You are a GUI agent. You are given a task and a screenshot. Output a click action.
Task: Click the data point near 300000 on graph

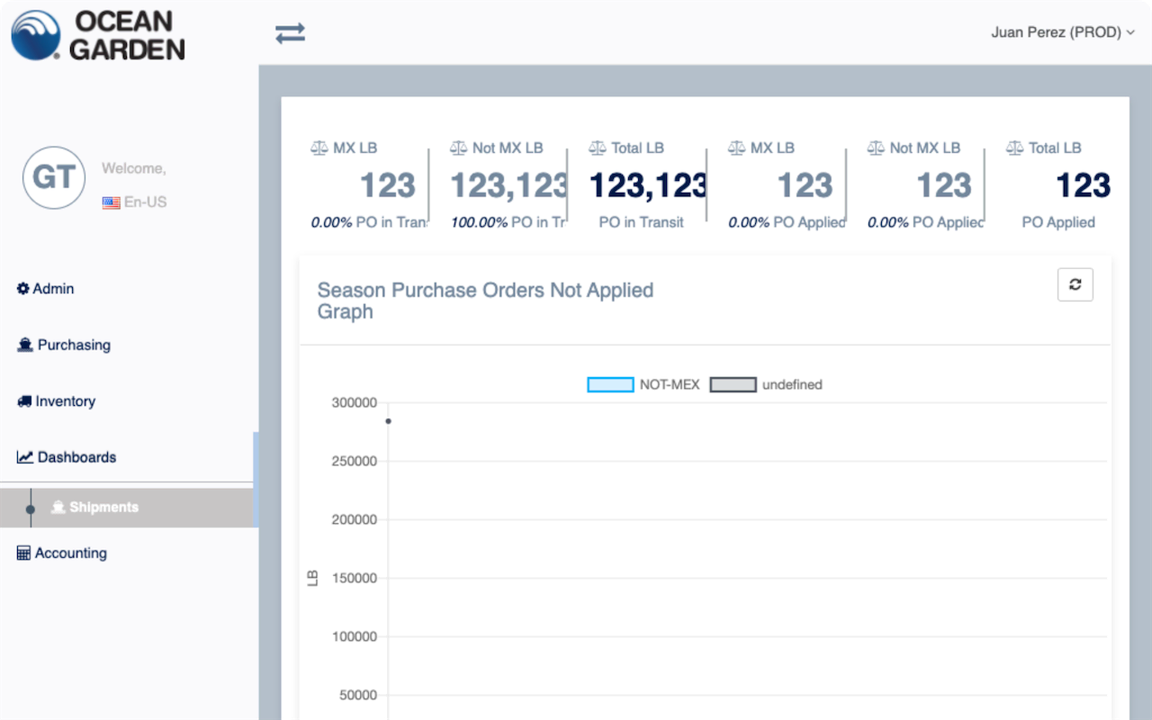388,421
